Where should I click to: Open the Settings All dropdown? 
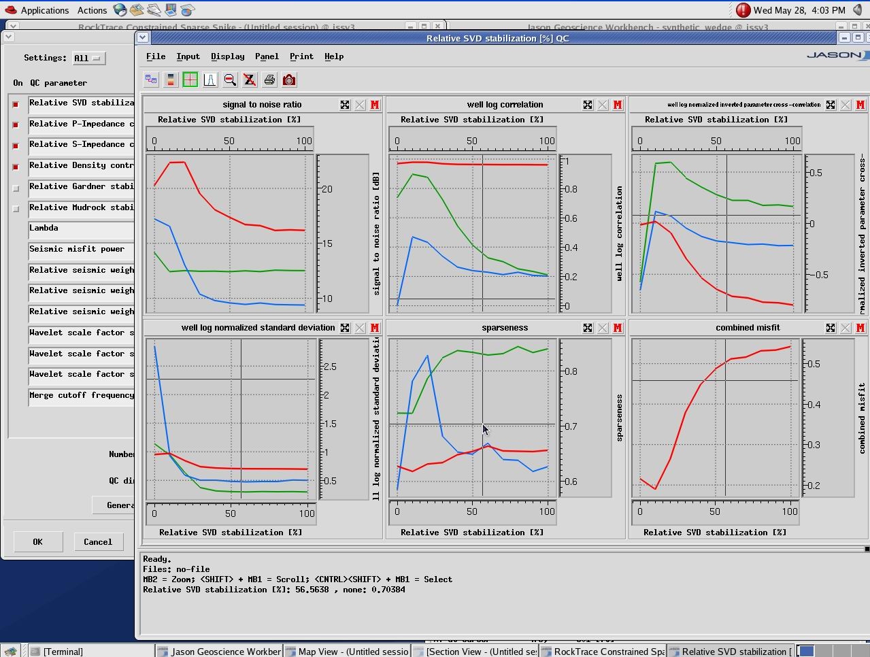pos(88,58)
